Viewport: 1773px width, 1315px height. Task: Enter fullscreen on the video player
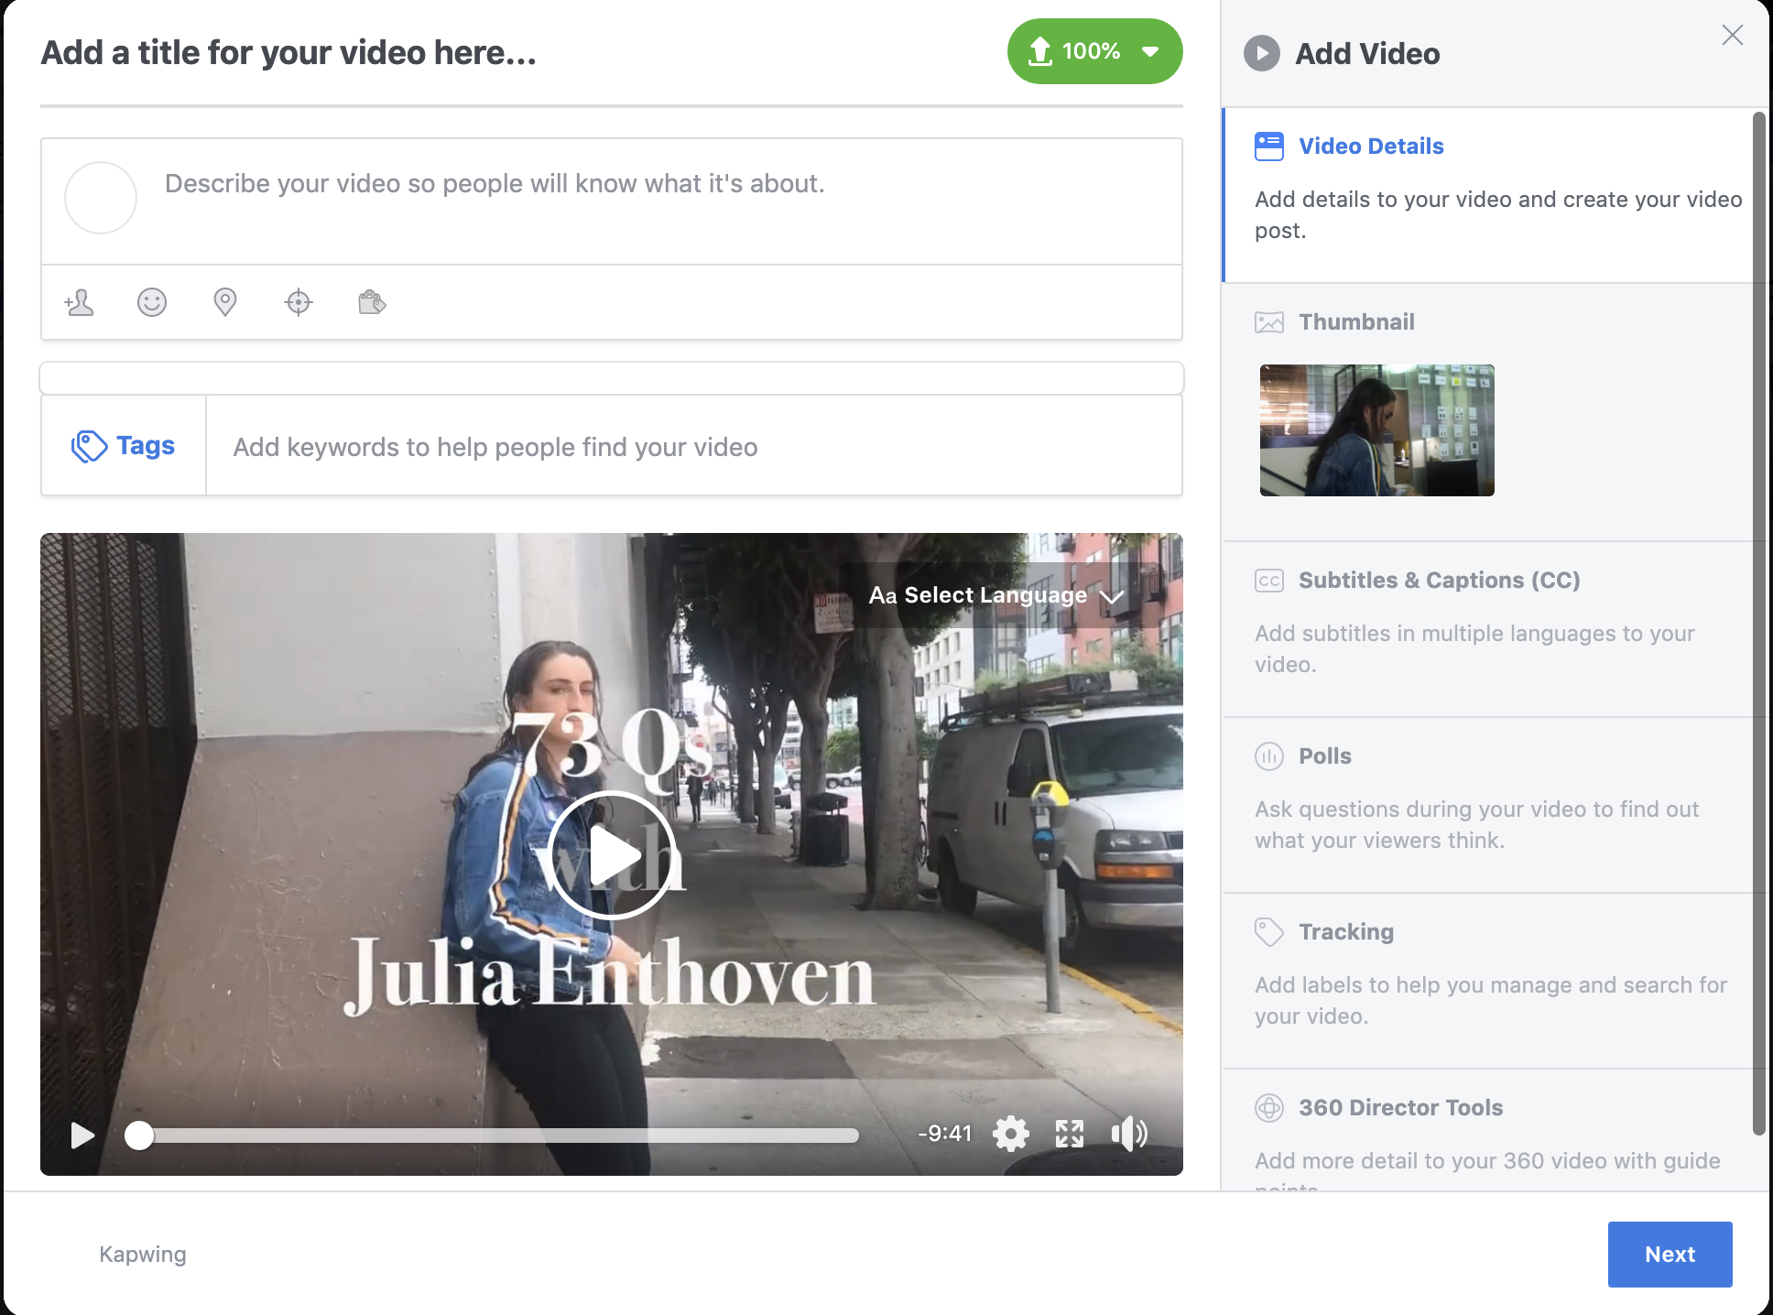coord(1070,1134)
